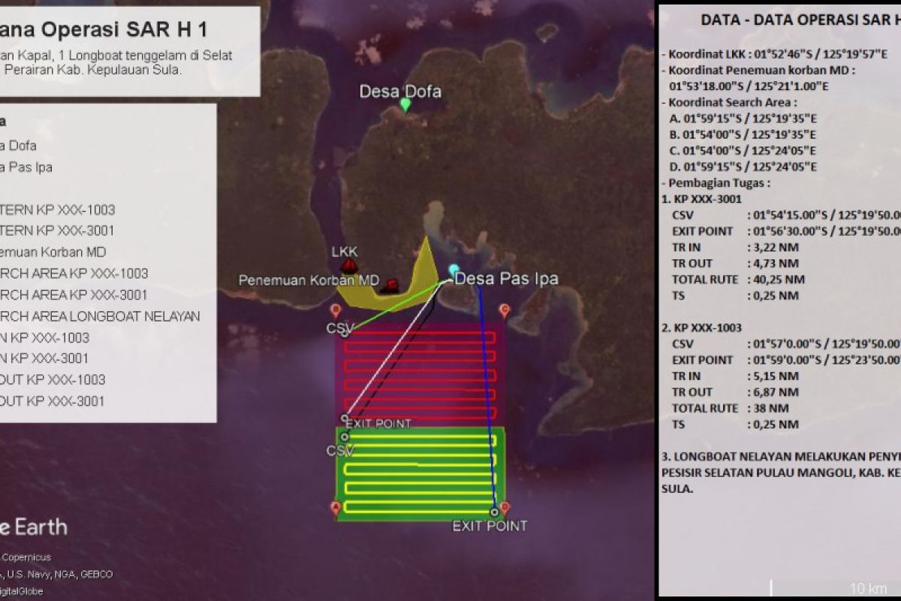Click the Google Earth logo watermark

click(34, 527)
